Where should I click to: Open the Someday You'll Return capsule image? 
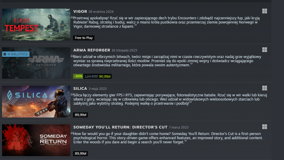36,140
